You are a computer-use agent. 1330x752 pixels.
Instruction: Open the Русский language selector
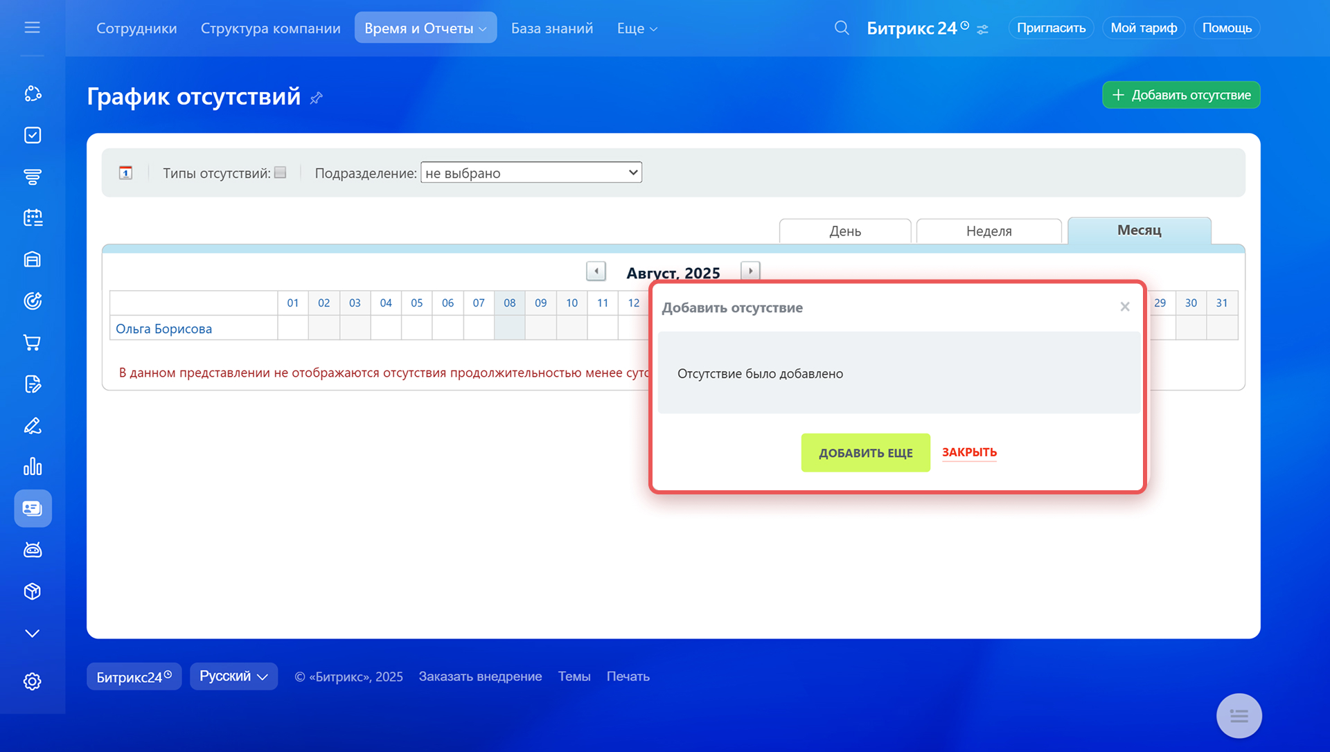pyautogui.click(x=233, y=677)
